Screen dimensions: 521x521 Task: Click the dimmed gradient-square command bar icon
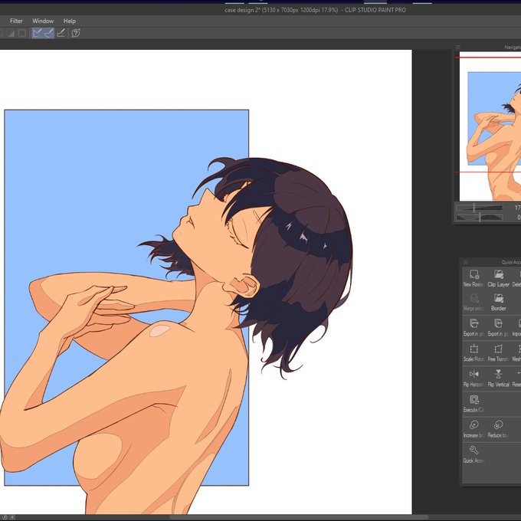(11, 33)
